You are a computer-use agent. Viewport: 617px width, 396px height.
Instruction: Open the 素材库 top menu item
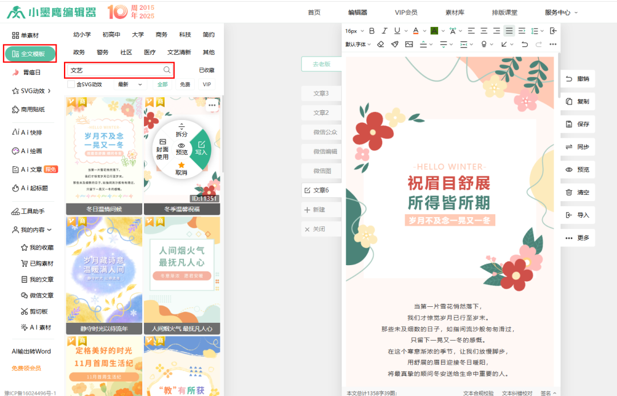tap(455, 12)
